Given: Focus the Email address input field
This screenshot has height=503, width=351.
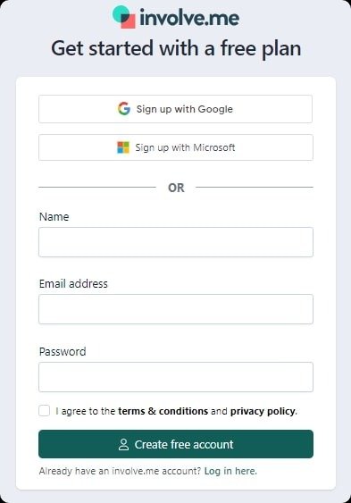Looking at the screenshot, I should tap(176, 309).
